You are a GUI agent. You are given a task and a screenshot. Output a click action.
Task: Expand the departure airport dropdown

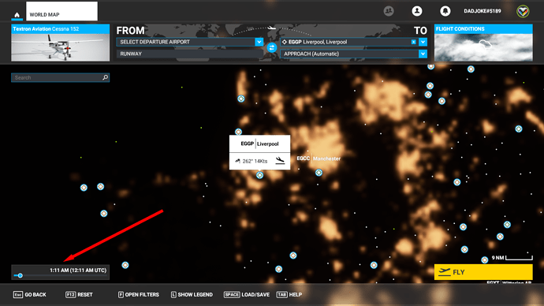click(x=259, y=42)
